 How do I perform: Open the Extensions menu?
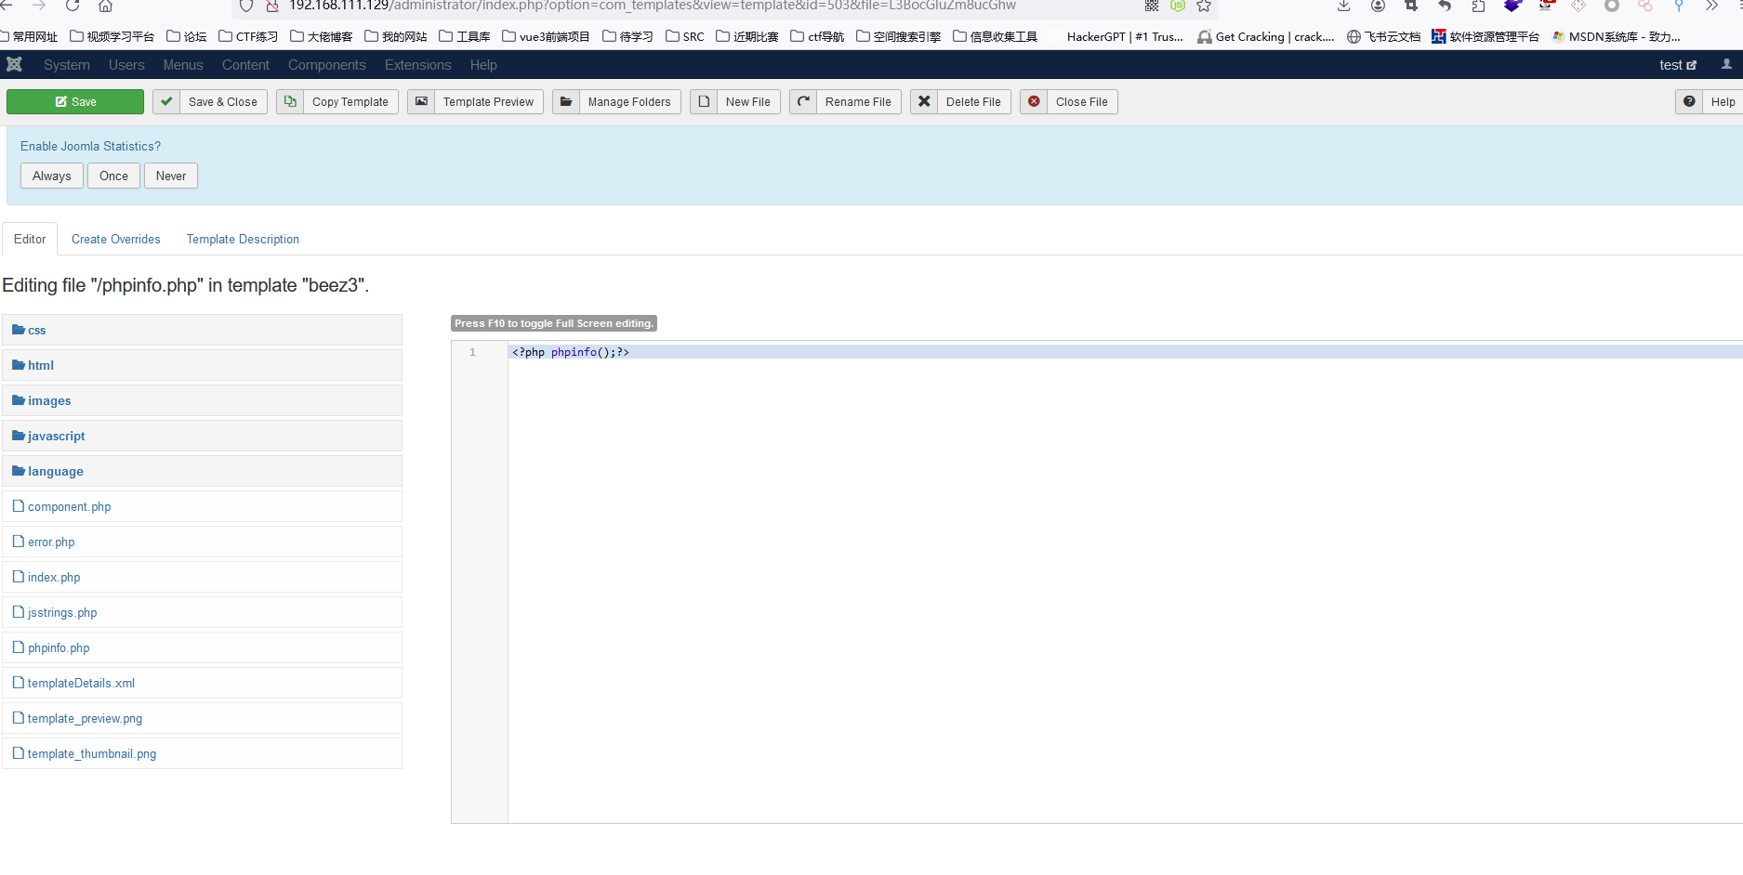click(x=417, y=65)
